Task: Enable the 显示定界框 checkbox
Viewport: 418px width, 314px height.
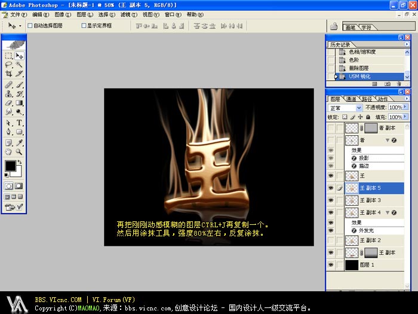Action: (x=84, y=26)
